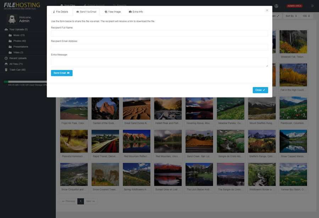The image size is (319, 218).
Task: Open the File Details tab
Action: tap(60, 12)
